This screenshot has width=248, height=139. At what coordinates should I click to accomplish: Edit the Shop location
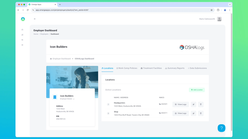(x=193, y=113)
